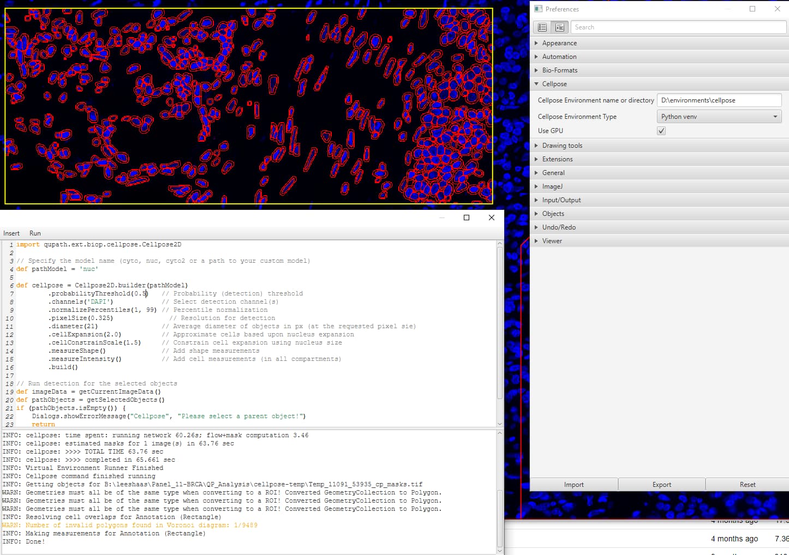Click inside the Preferences search field
Screen dimensions: 789x555
point(678,27)
